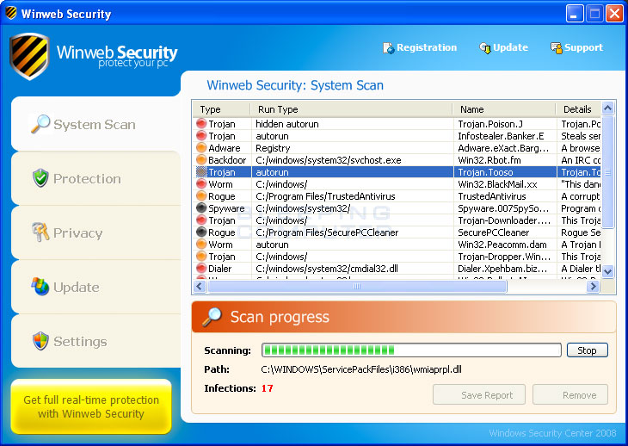This screenshot has height=446, width=628.
Task: Click red threat icon for Infostealer.Banker.E
Action: (x=201, y=135)
